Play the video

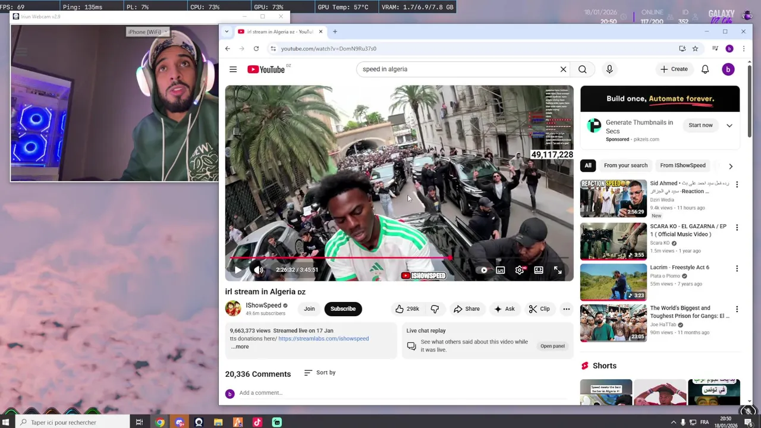[238, 270]
